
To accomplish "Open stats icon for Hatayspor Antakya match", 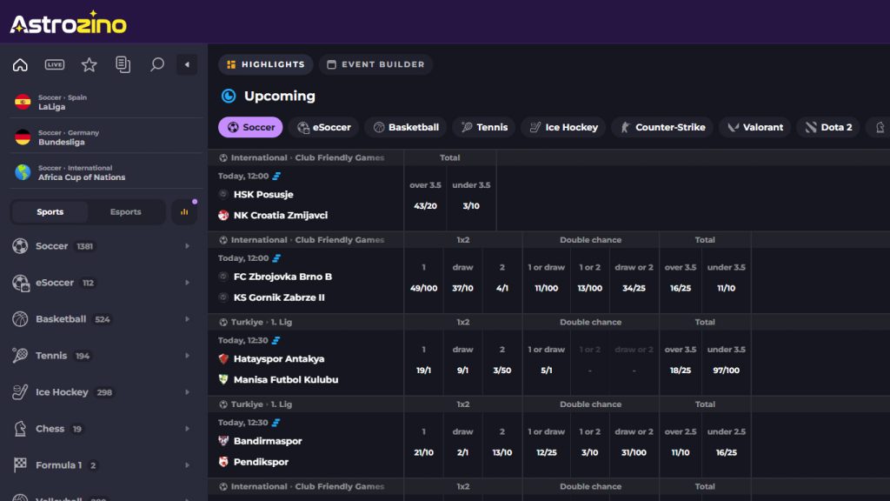I will [276, 340].
